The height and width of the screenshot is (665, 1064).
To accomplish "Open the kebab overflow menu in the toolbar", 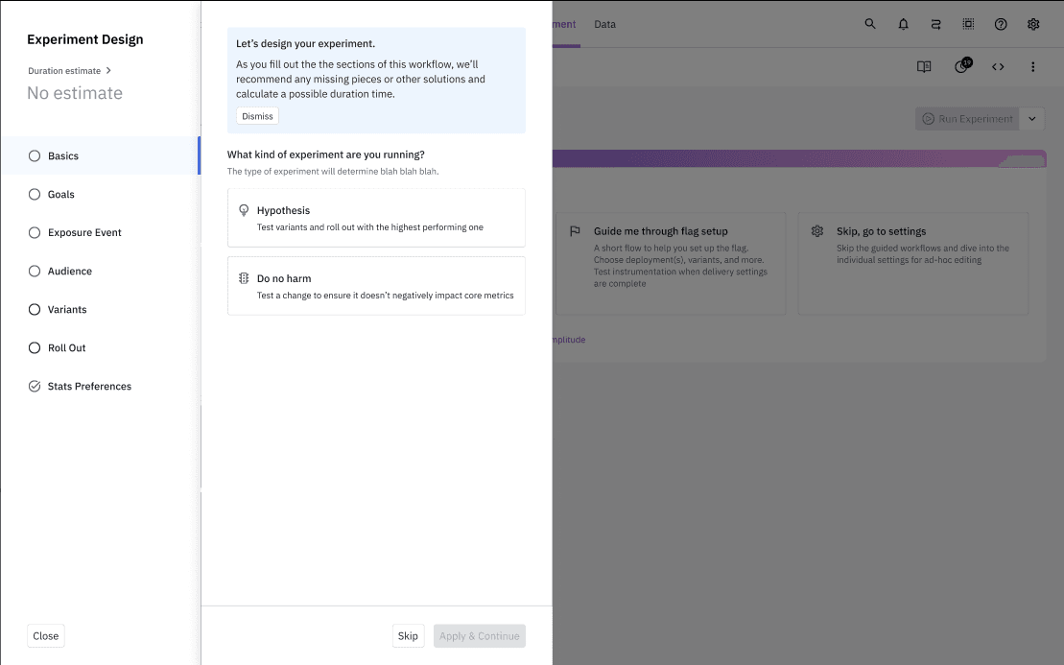I will [x=1033, y=66].
